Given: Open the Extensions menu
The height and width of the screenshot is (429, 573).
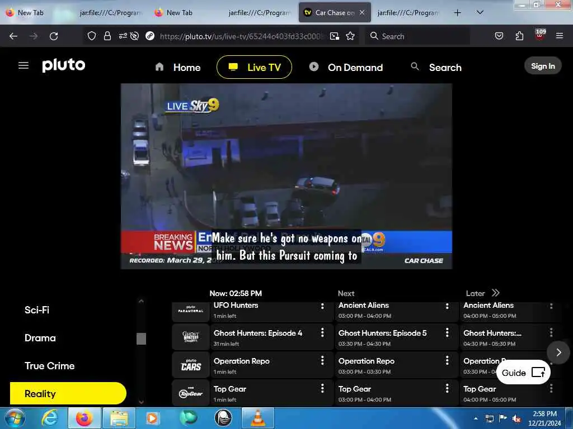Looking at the screenshot, I should 519,36.
